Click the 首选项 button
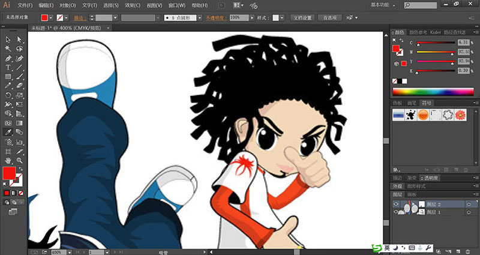Viewport: 480px width, 255px height. (x=329, y=18)
